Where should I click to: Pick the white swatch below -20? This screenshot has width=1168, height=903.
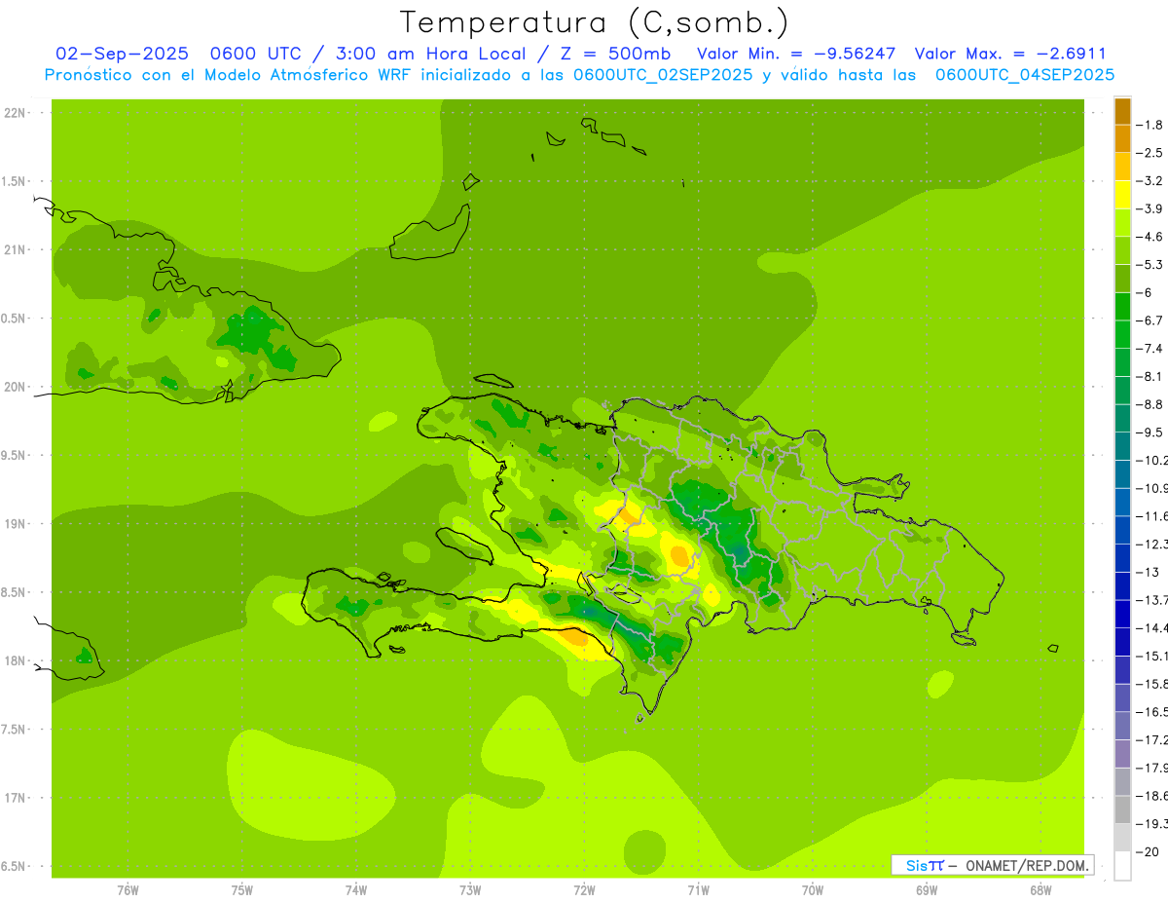click(x=1122, y=866)
